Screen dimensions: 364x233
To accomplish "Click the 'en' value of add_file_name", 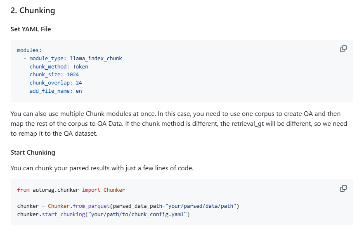I will click(79, 91).
